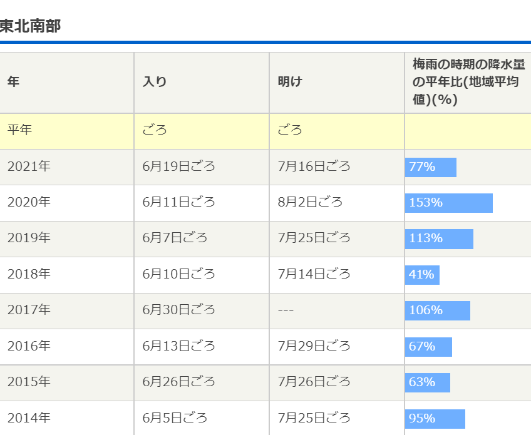Click the 2018年 year cell

[29, 274]
